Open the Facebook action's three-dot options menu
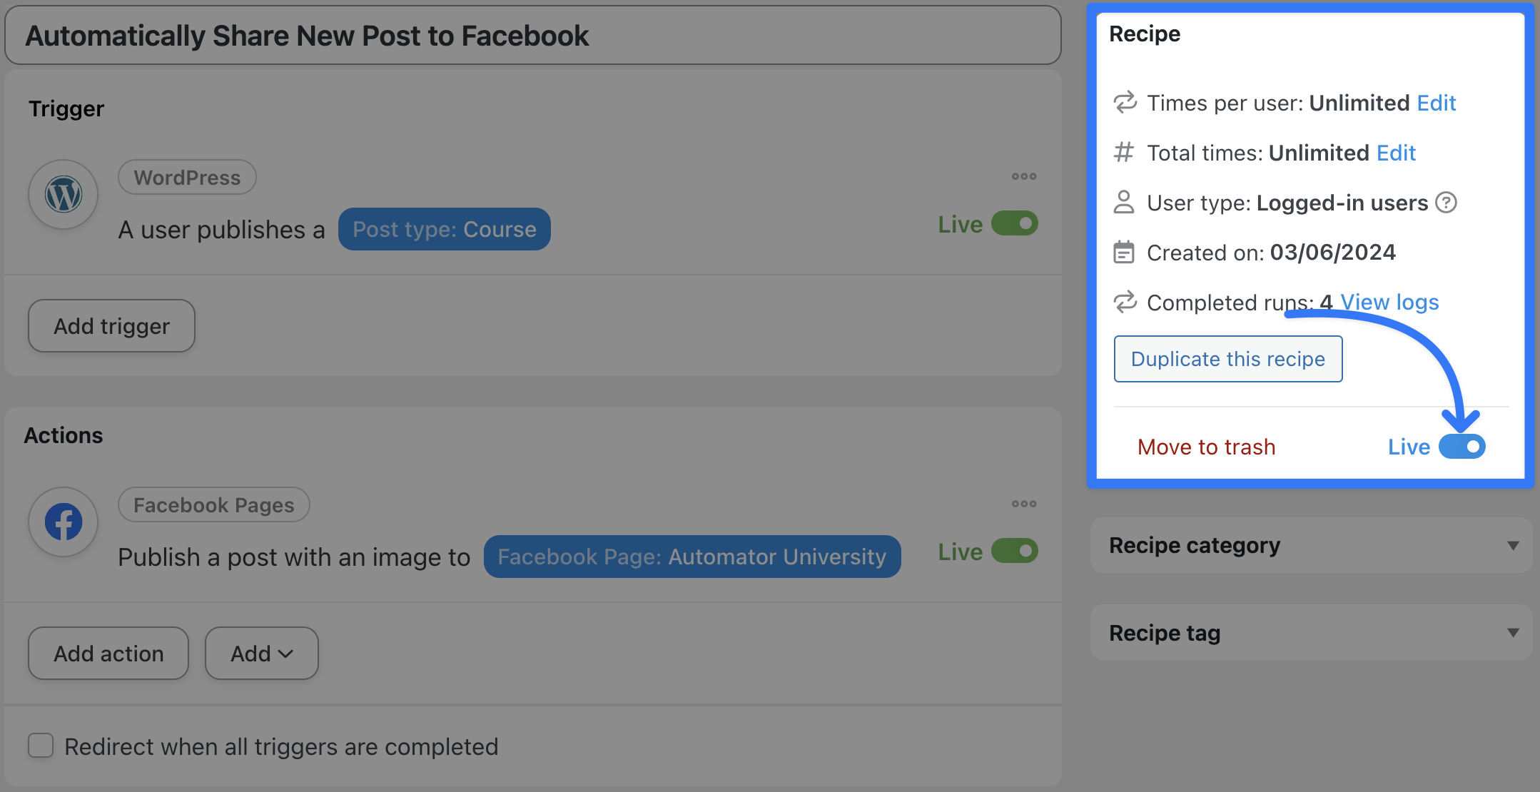 (1023, 504)
